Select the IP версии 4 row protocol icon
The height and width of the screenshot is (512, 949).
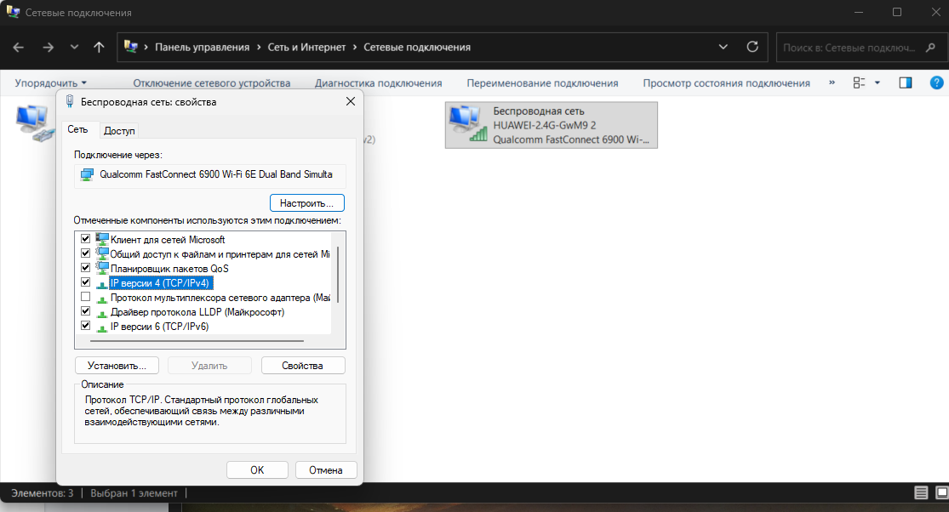coord(101,283)
